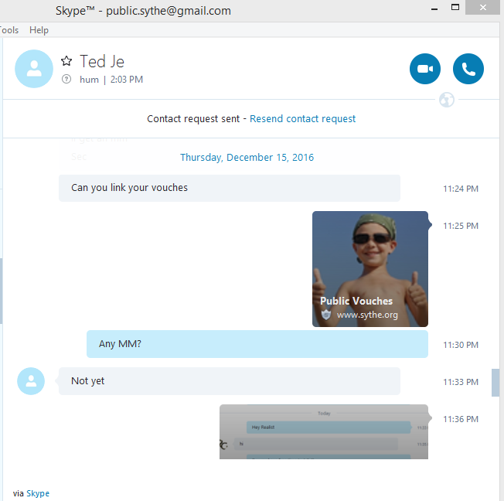Click the globe icon on divider line

447,100
